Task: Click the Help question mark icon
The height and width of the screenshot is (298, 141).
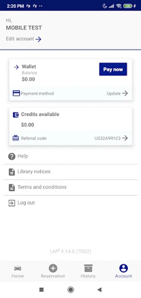Action: pos(12,157)
